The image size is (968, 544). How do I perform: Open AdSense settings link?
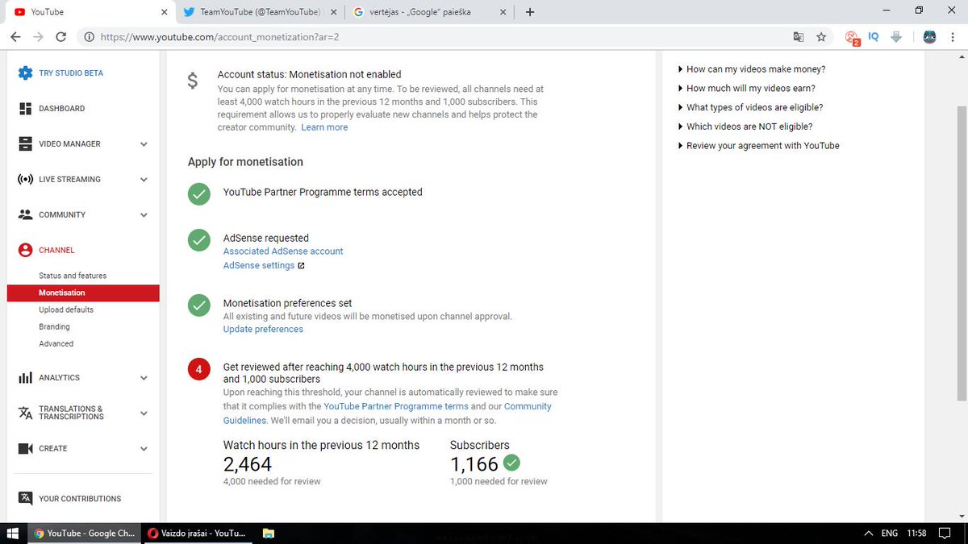[259, 266]
